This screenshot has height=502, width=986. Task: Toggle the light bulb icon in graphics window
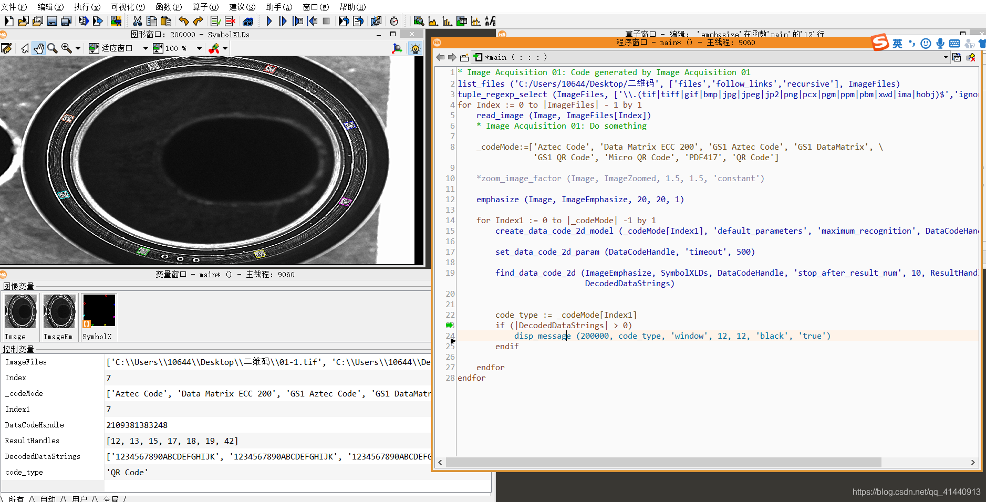click(416, 49)
